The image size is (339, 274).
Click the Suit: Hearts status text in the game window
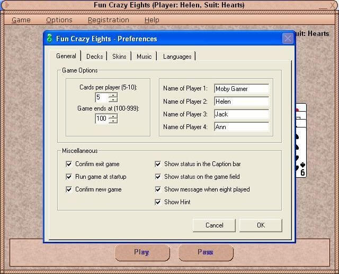coord(313,33)
